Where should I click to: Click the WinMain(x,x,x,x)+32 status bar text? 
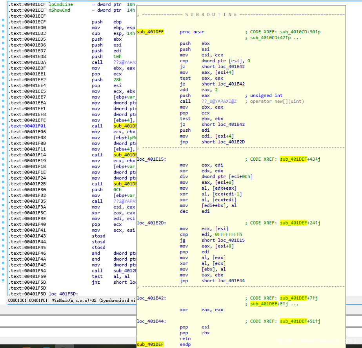(75, 300)
